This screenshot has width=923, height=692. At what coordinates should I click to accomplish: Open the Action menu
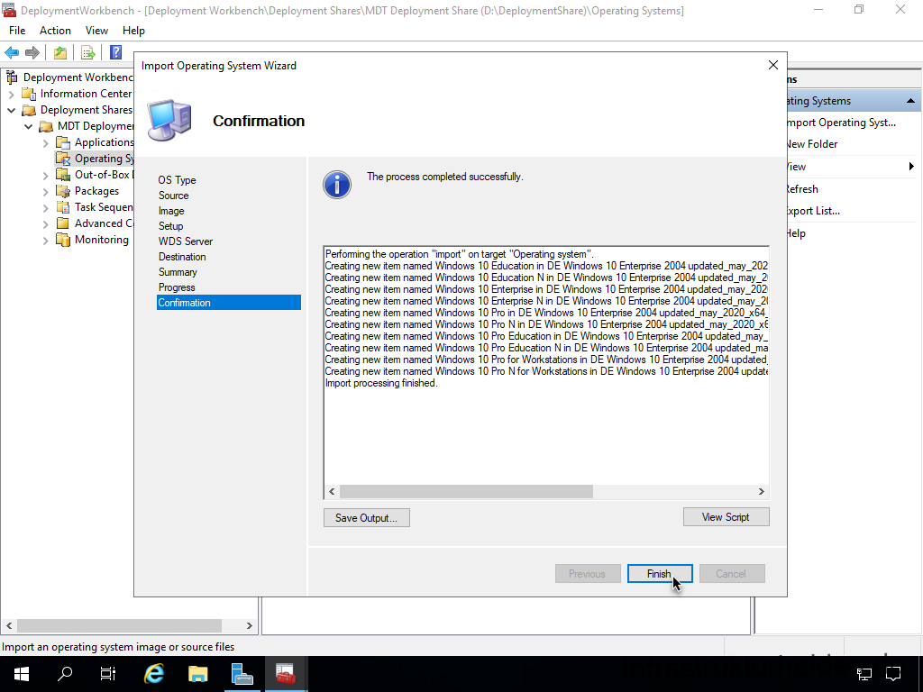pyautogui.click(x=55, y=31)
